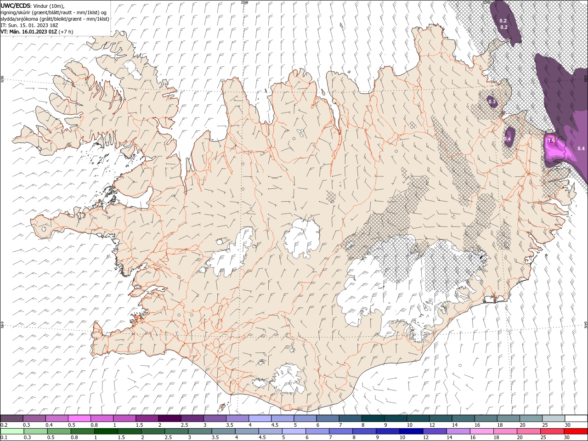588x441 pixels.
Task: Click the '1.6' precipitation value on the map
Action: click(x=552, y=140)
